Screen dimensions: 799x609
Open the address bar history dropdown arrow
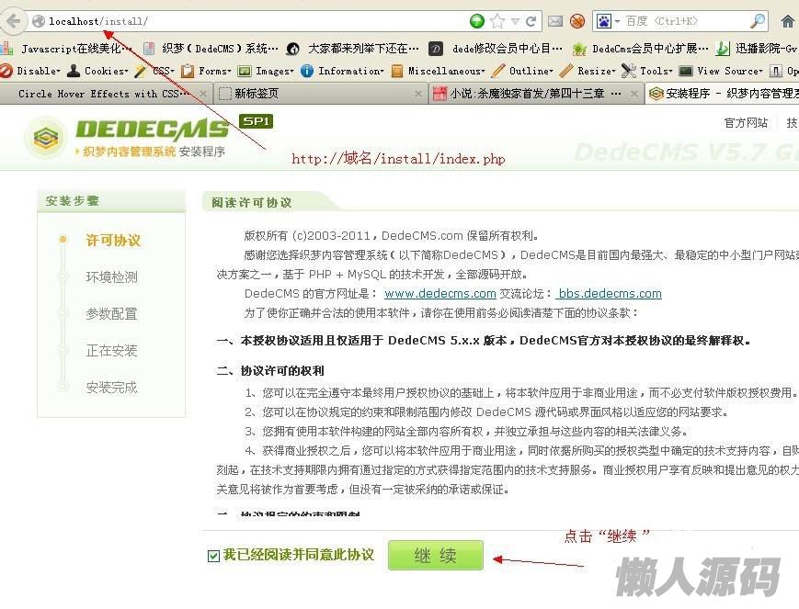pyautogui.click(x=516, y=21)
